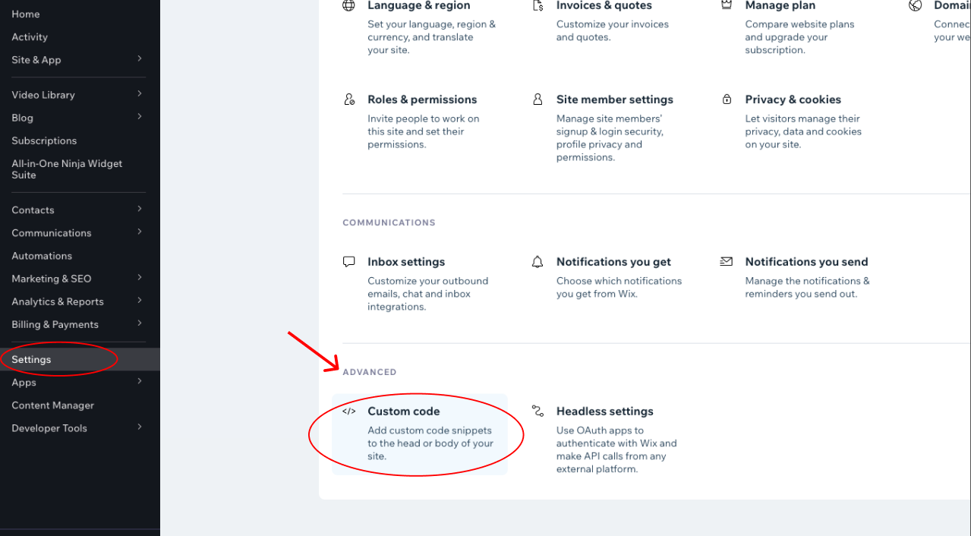Open Privacy & cookies settings
The width and height of the screenshot is (971, 536).
pyautogui.click(x=793, y=99)
